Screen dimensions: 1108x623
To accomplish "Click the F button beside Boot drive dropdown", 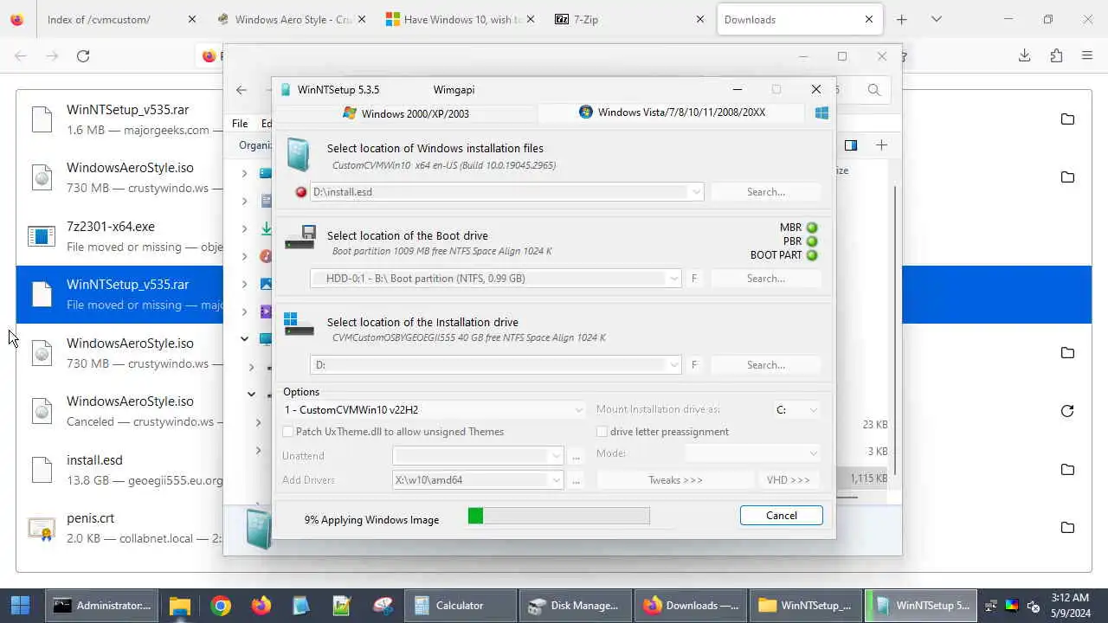I will click(x=694, y=279).
